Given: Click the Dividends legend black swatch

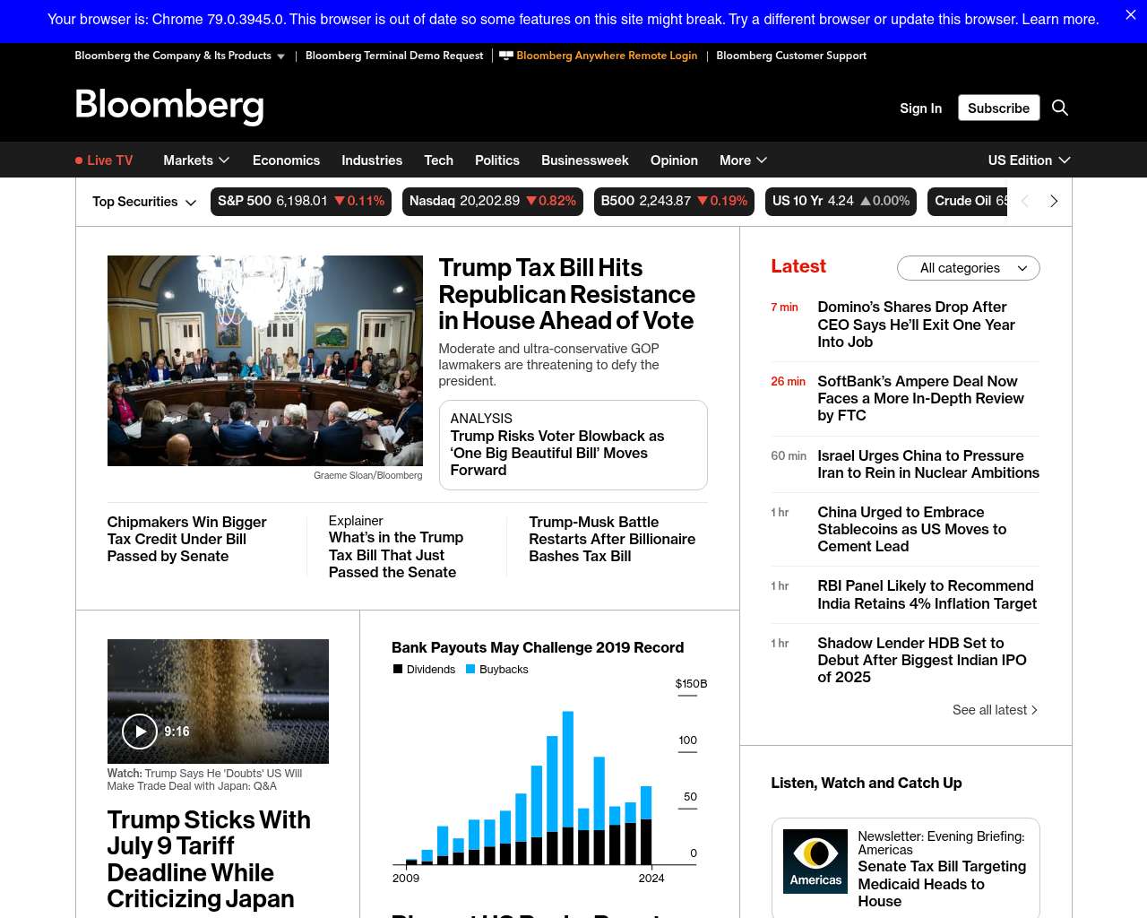Looking at the screenshot, I should [x=398, y=669].
